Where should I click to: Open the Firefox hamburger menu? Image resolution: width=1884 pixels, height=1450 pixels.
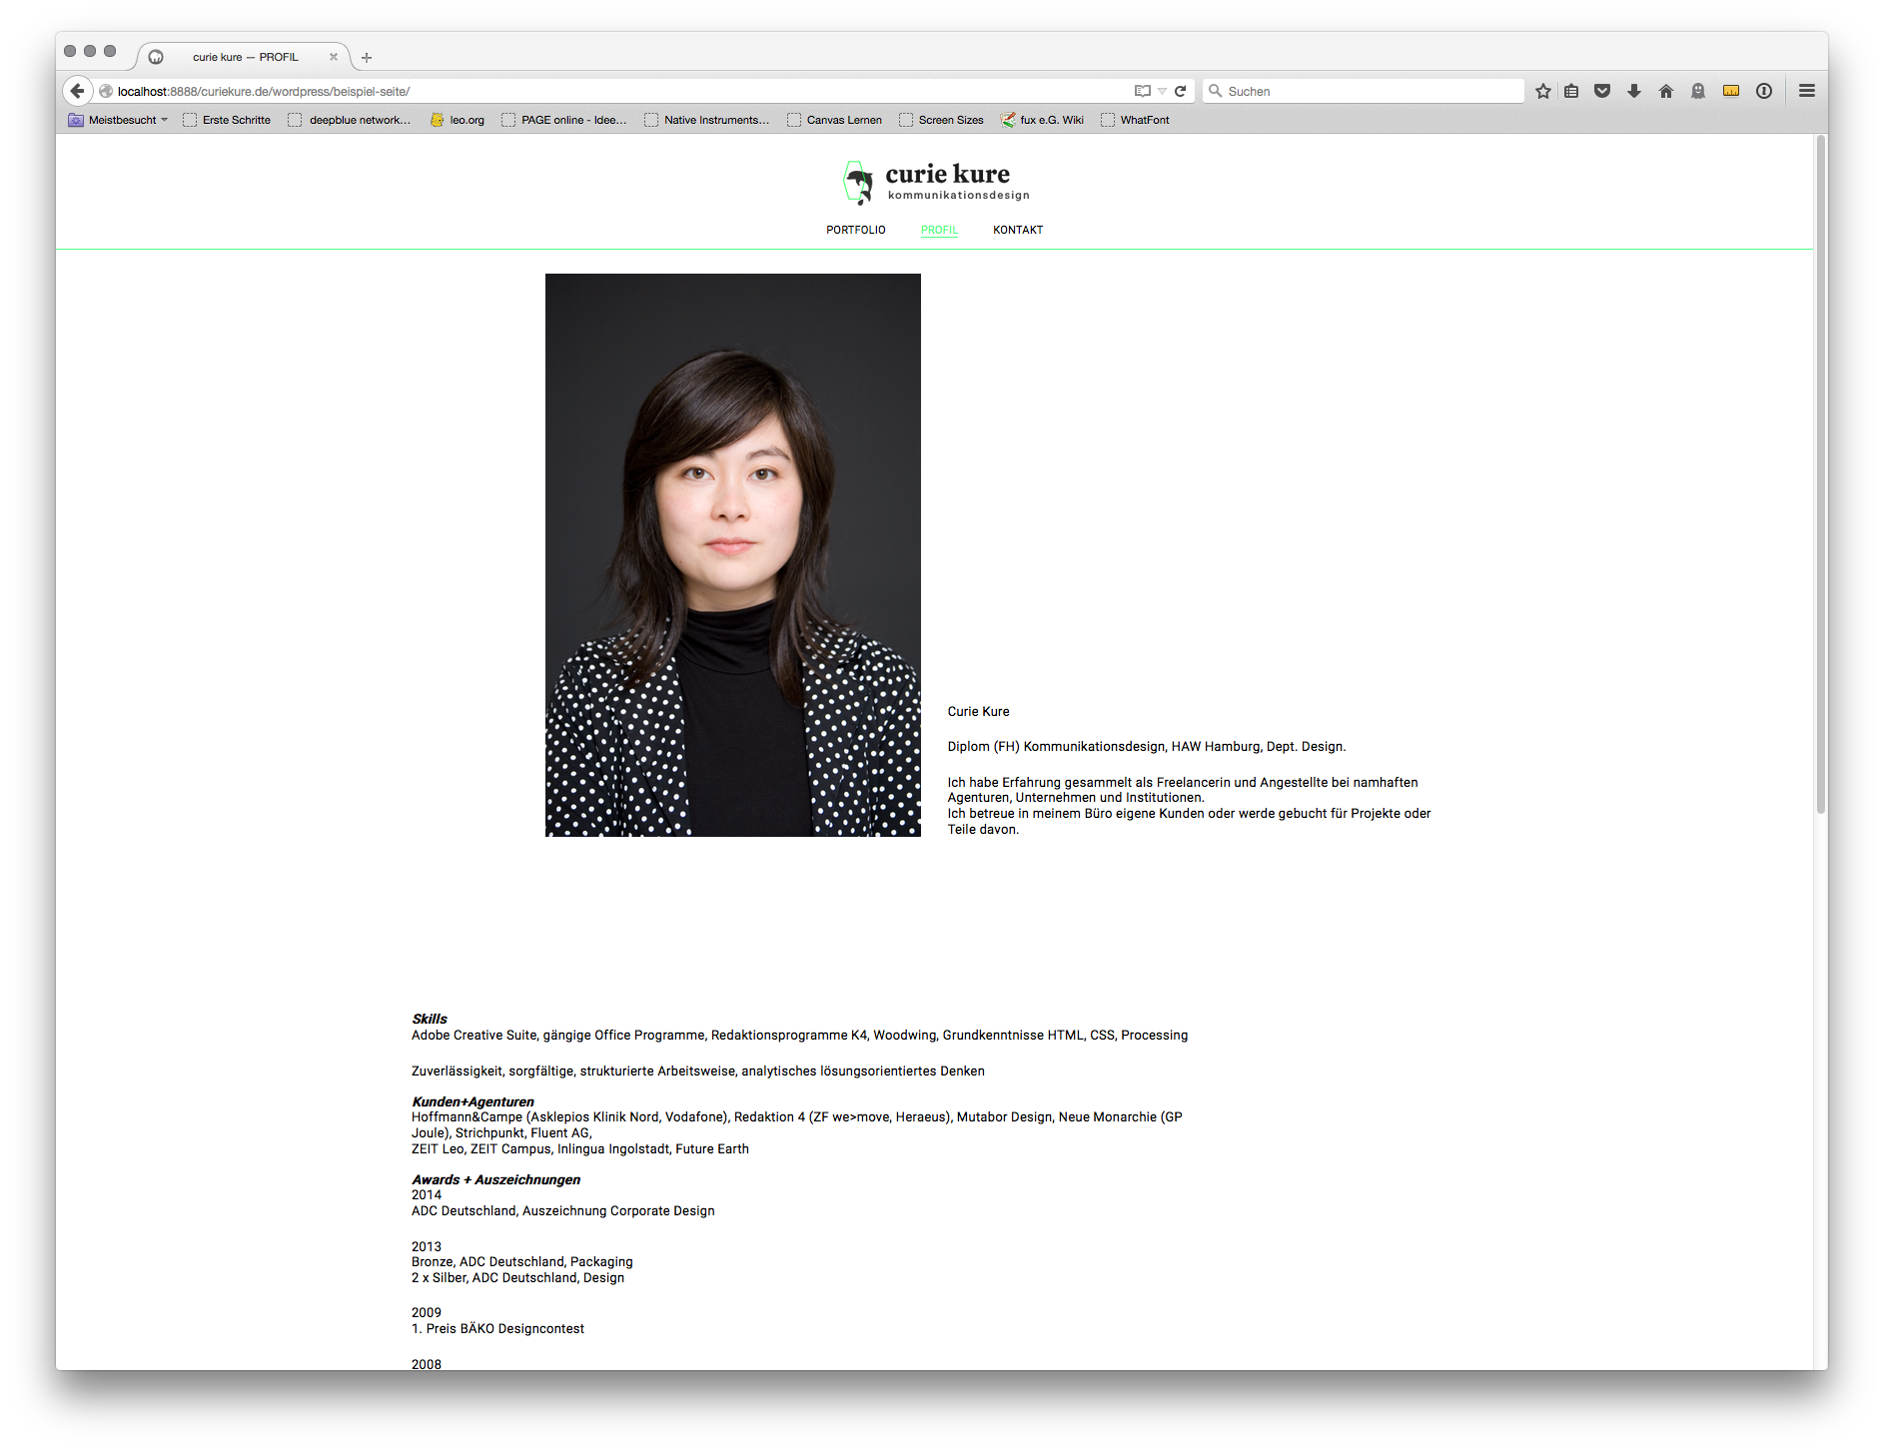pyautogui.click(x=1807, y=90)
